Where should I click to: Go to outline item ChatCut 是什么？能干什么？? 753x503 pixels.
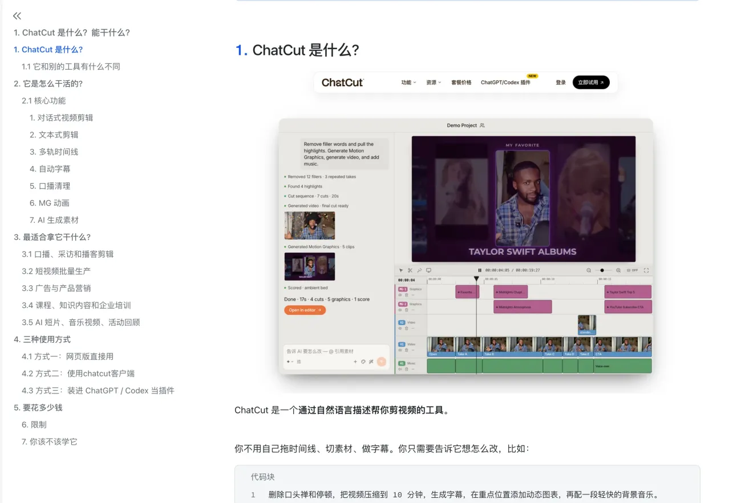(x=72, y=33)
